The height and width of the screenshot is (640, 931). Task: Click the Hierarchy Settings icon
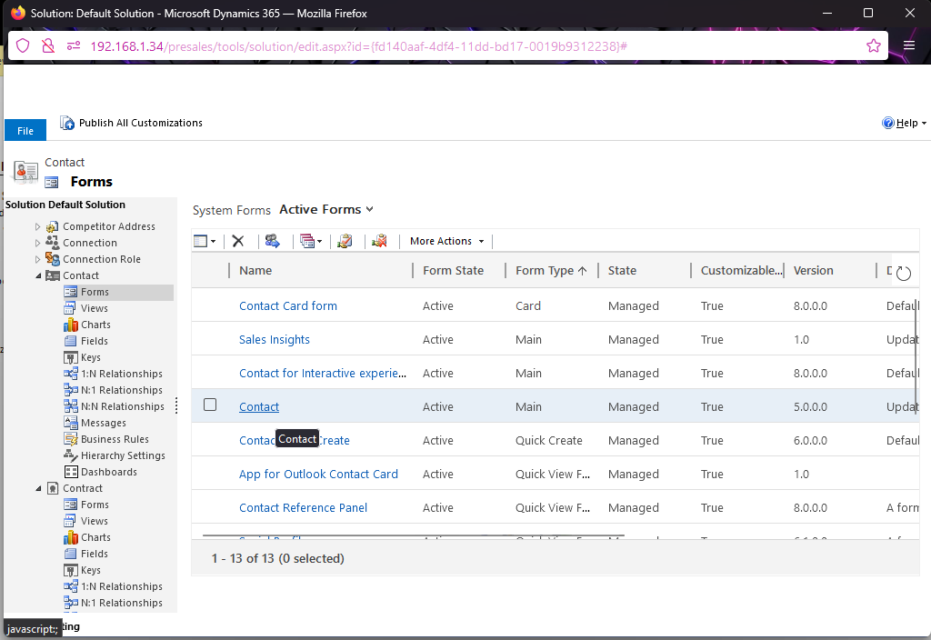tap(71, 455)
